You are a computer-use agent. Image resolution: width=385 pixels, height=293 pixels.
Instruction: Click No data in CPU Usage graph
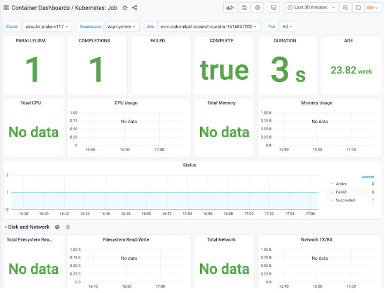(129, 122)
